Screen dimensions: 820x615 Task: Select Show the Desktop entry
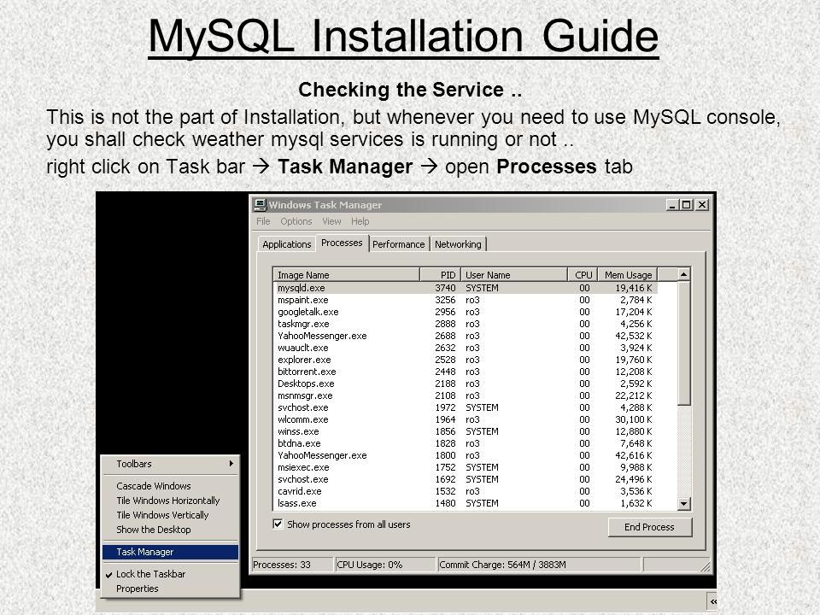[171, 530]
